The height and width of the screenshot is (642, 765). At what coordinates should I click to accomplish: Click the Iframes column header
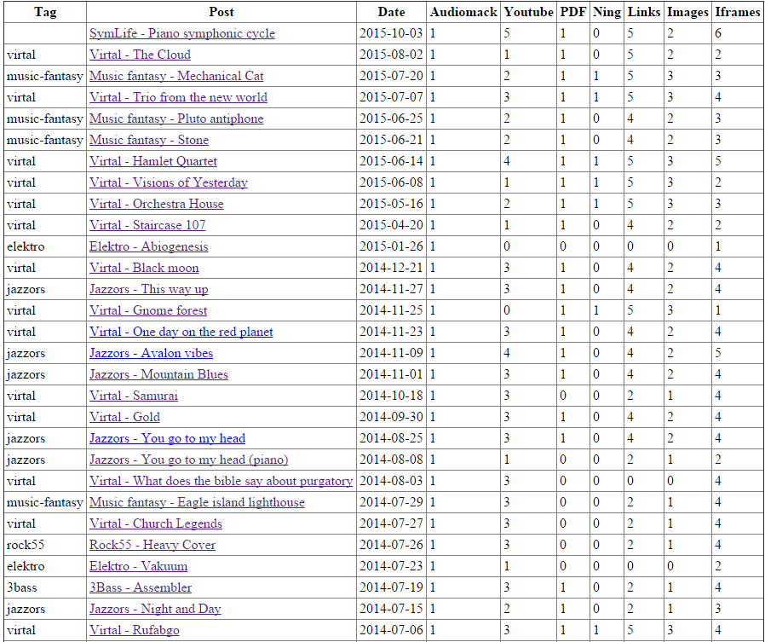coord(737,12)
